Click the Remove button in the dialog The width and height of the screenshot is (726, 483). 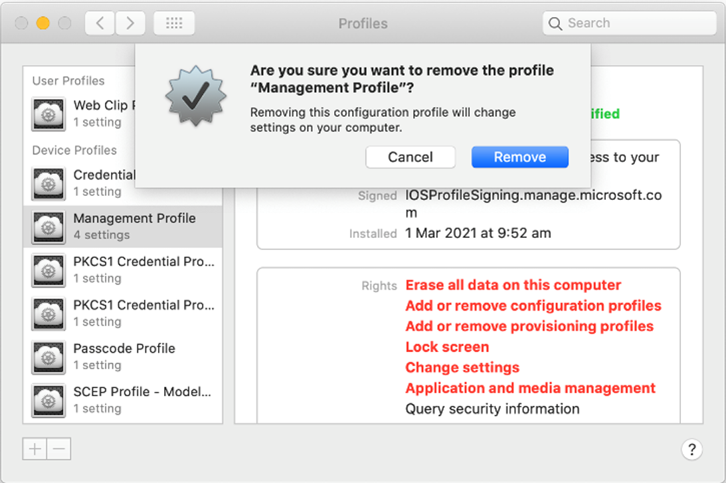tap(519, 157)
